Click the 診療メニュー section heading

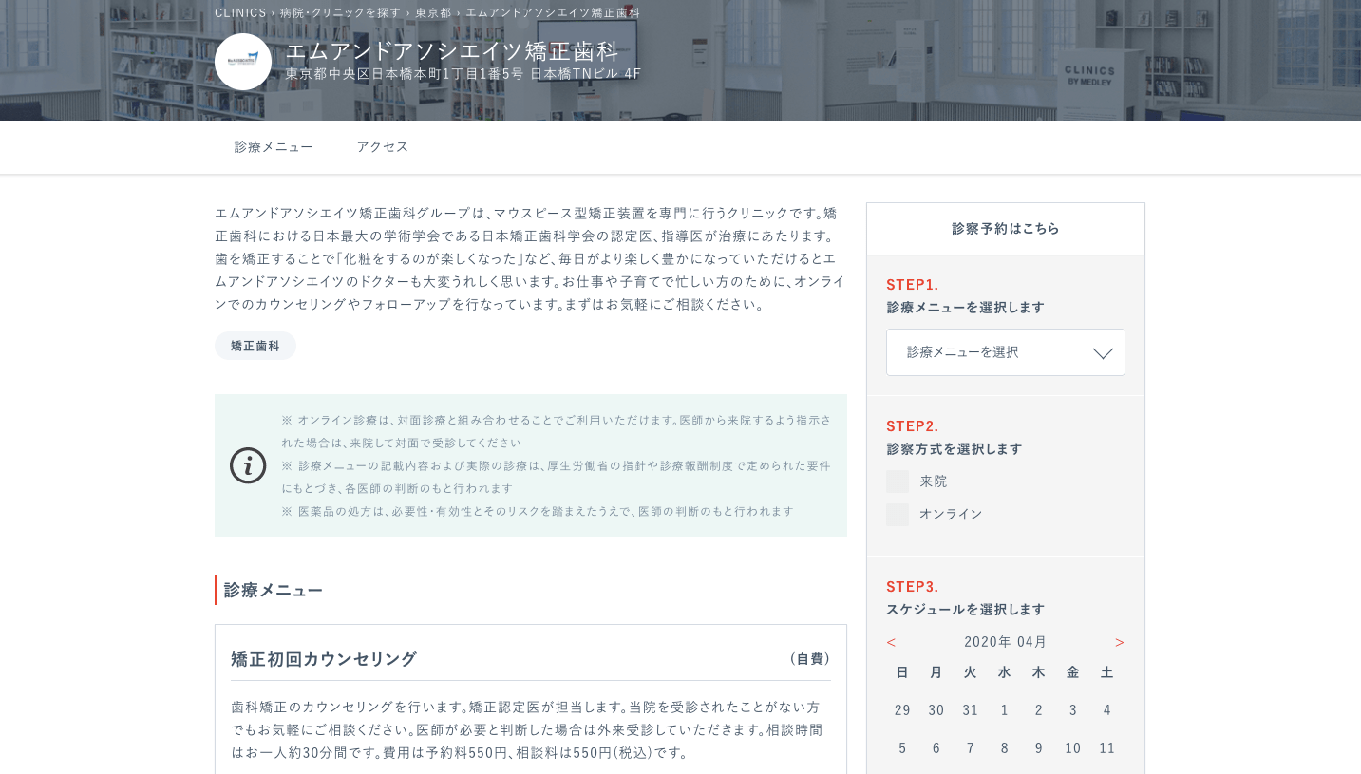[x=274, y=590]
